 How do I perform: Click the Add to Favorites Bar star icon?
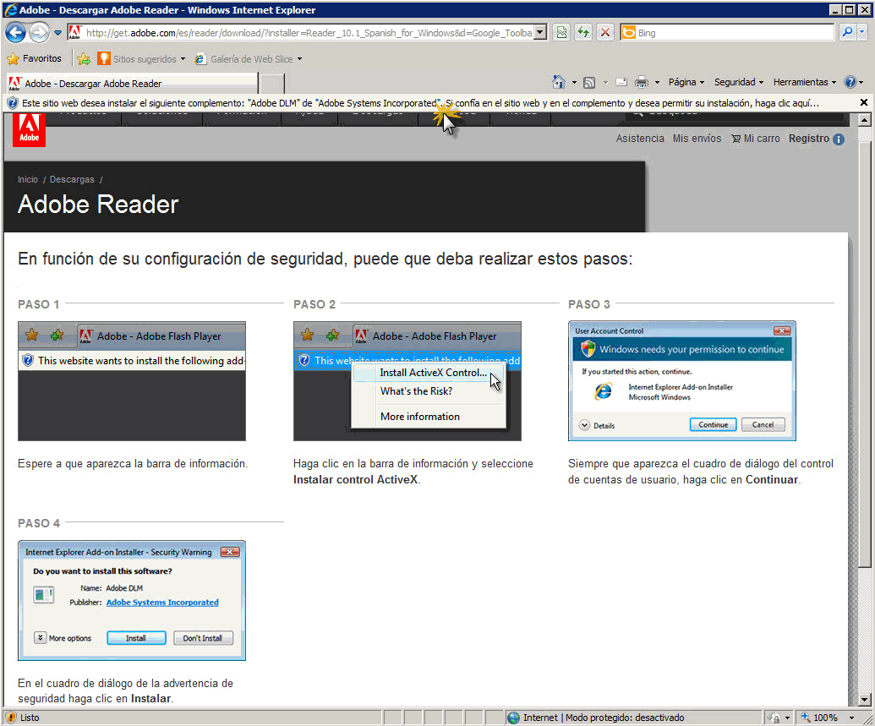pyautogui.click(x=84, y=58)
